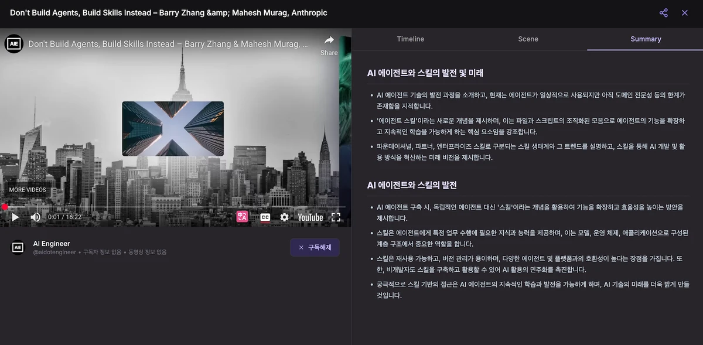Click bullet beginning 'AI 에이전트 기술의 발전 과정을'
Screen dimensions: 703x345
[x=530, y=100]
